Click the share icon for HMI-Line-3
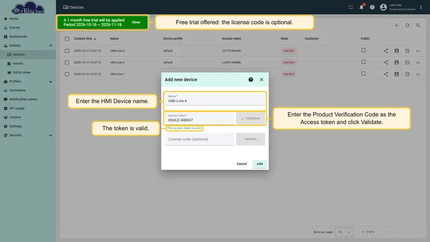Image resolution: width=430 pixels, height=242 pixels. point(386,51)
